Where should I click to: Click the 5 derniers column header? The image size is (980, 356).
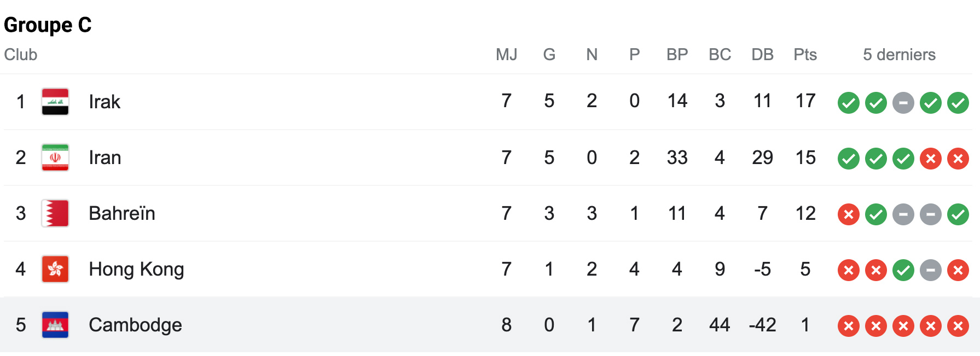click(900, 55)
